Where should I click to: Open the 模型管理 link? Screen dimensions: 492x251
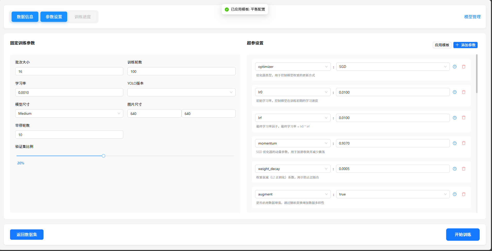coord(472,17)
